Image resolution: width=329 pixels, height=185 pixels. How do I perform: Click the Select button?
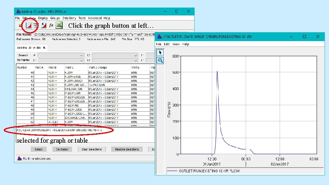pos(39,149)
